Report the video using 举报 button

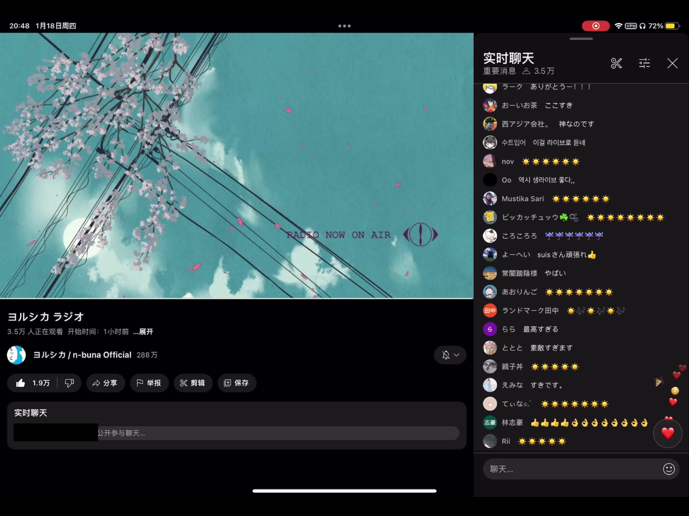click(149, 383)
